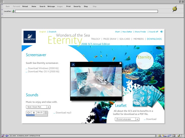This screenshot has width=185, height=138.
Task: Click the location bookmark drag icon
Action: [x=13, y=11]
